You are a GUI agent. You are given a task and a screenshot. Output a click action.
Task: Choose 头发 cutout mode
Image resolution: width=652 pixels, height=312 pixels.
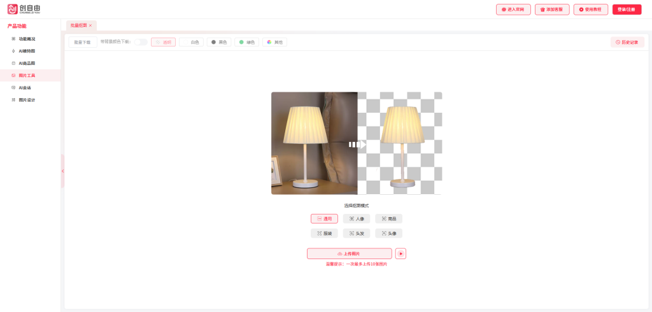(357, 233)
